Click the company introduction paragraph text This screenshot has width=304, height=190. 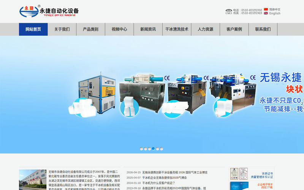click(84, 180)
